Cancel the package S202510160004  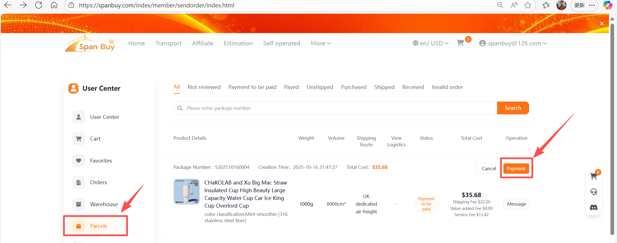click(x=489, y=169)
